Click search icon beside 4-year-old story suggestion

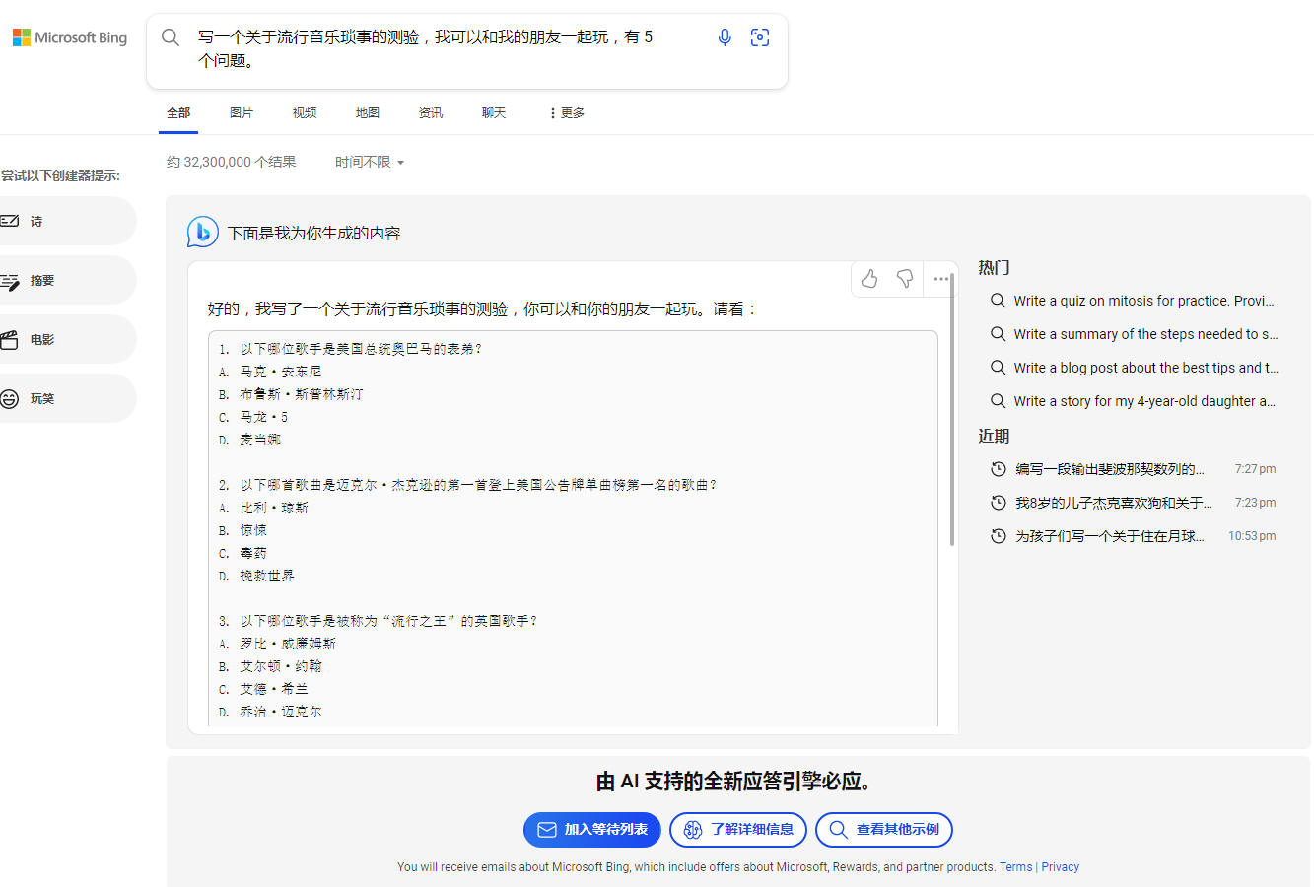coord(999,401)
